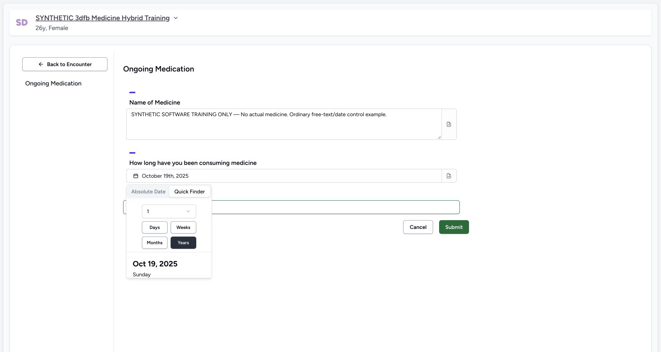The height and width of the screenshot is (352, 661).
Task: Select the Years unit
Action: pos(183,243)
